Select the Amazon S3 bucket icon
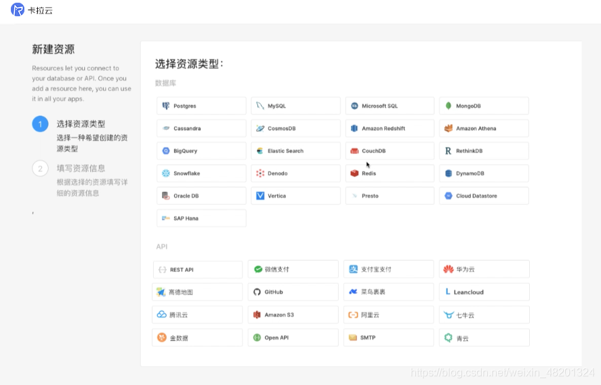This screenshot has width=601, height=385. [x=257, y=315]
